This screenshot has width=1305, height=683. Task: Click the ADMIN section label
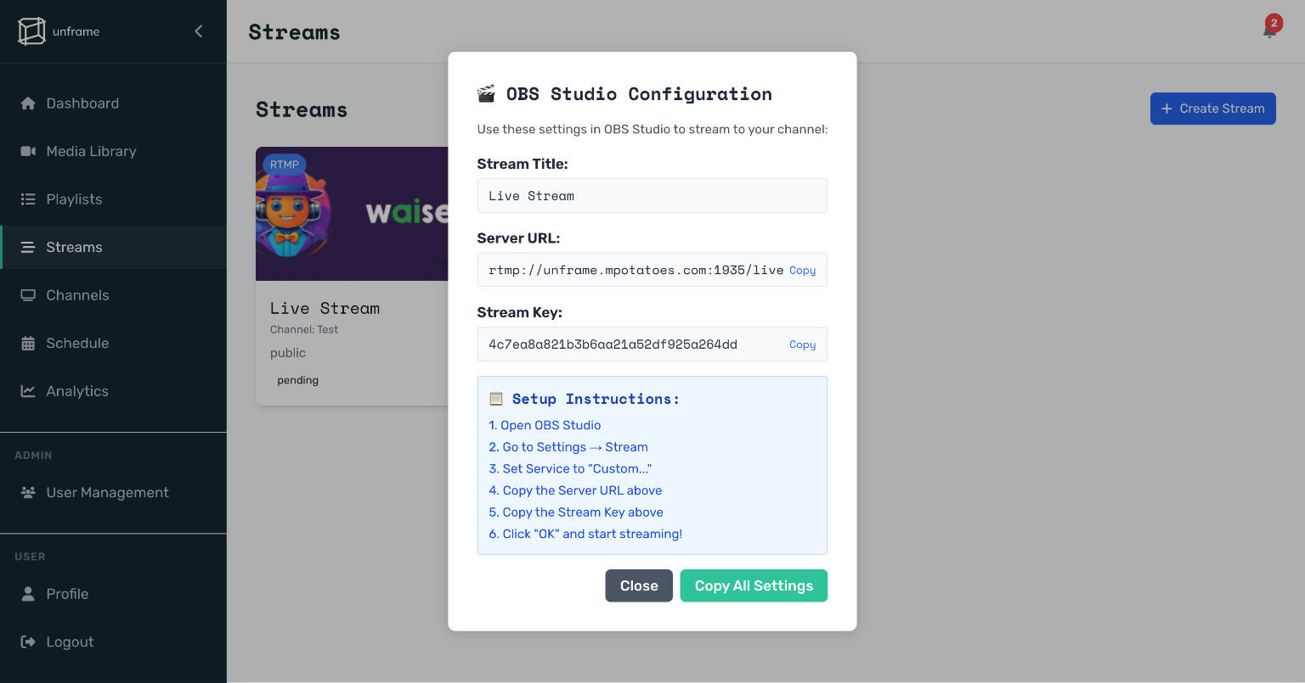[x=33, y=456]
